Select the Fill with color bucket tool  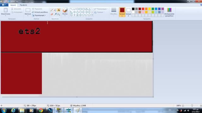pyautogui.click(x=55, y=10)
